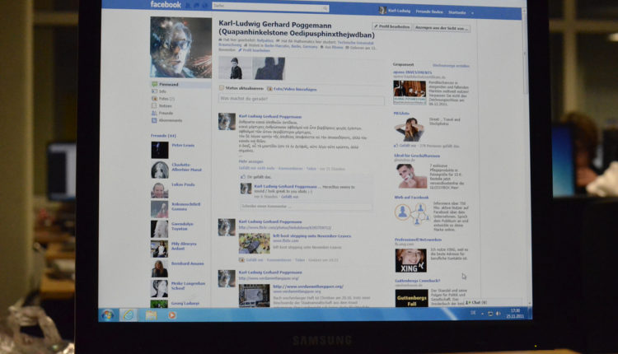Open Gwendolyn Toyeton friend avatar
618x354 pixels.
click(x=159, y=229)
